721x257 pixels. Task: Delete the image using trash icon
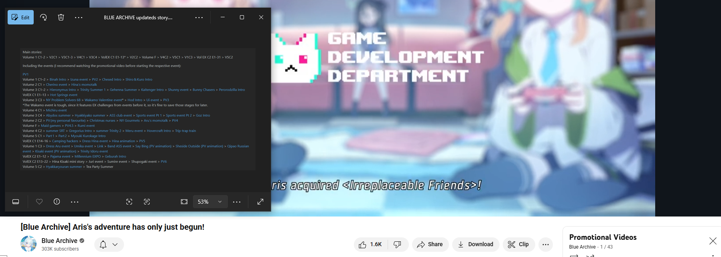pos(61,17)
